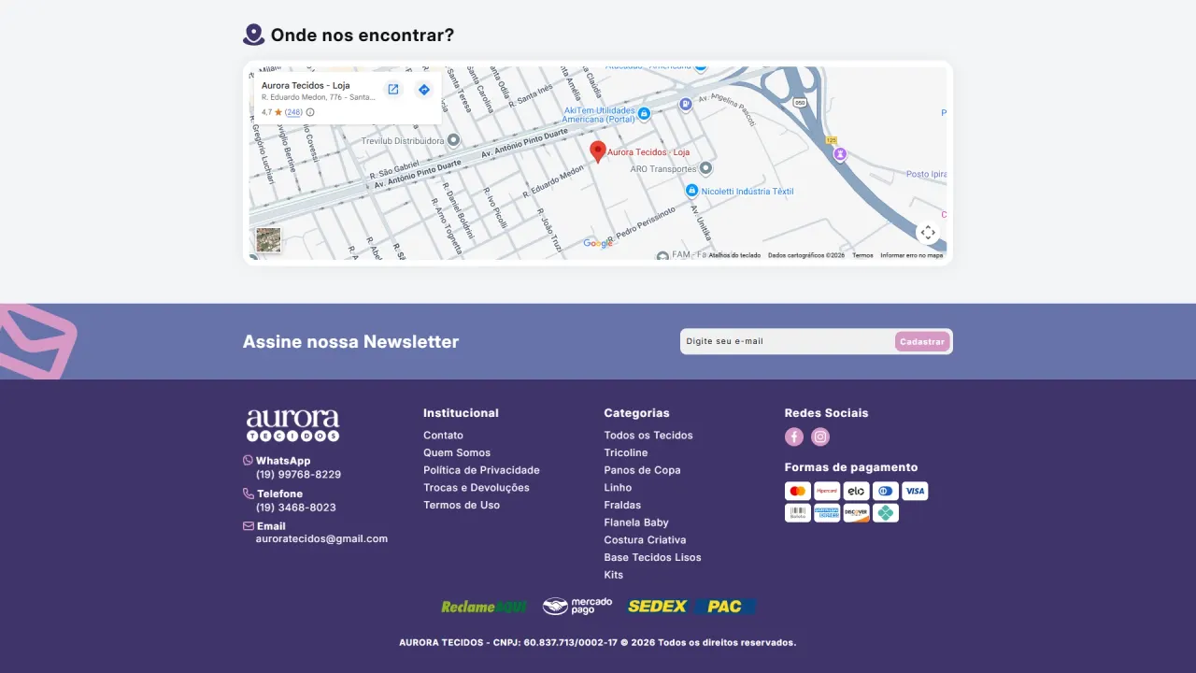Switch map to satellite layer thumbnail
Screen dimensions: 1196x673
268,240
